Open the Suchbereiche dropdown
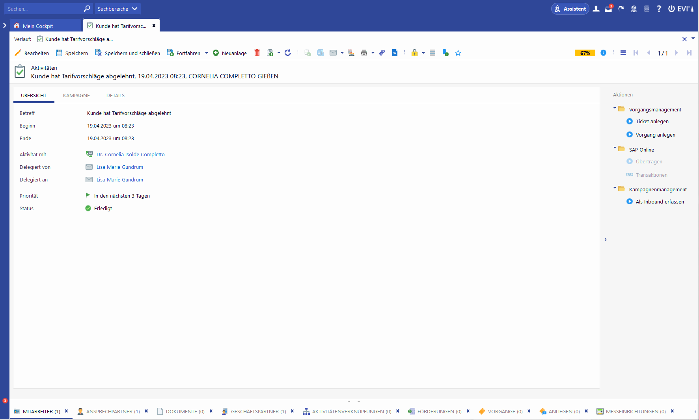This screenshot has height=420, width=699. pos(117,9)
